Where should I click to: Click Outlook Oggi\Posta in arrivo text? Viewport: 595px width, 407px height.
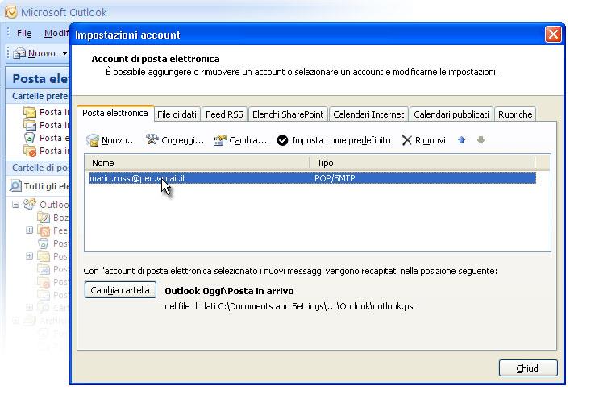[x=229, y=291]
